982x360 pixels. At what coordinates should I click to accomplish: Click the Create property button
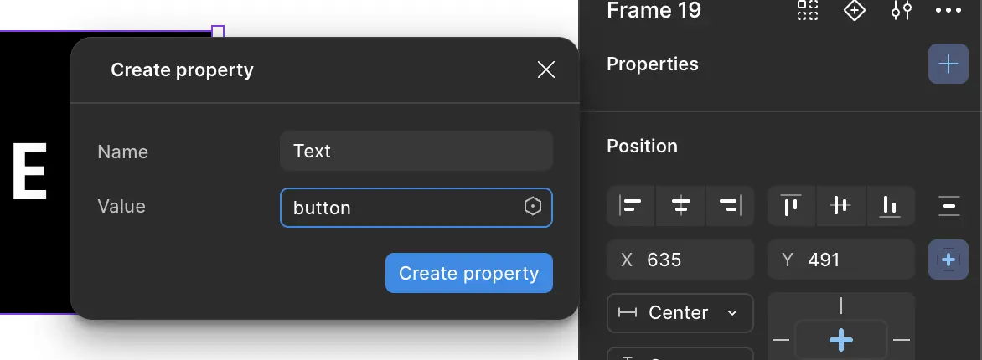tap(468, 273)
